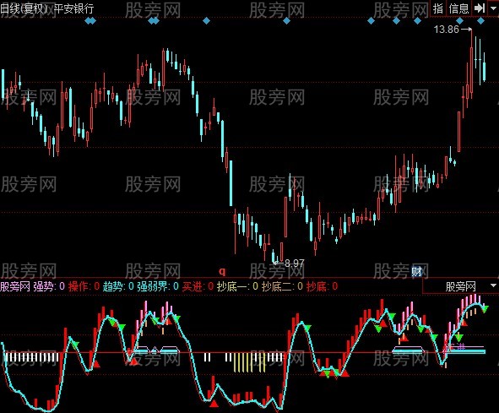Open the 信息 info panel button

pos(459,8)
